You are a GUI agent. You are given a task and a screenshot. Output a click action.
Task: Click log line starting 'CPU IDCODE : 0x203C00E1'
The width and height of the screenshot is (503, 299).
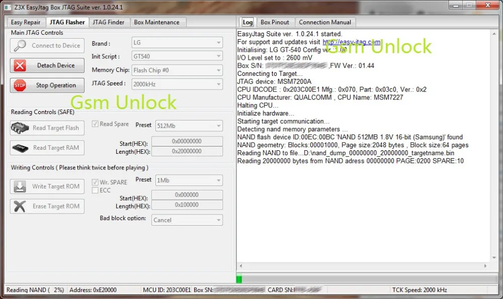(x=332, y=90)
